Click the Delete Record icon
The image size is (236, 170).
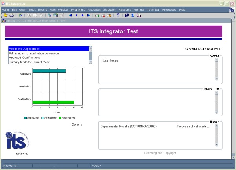[103, 15]
